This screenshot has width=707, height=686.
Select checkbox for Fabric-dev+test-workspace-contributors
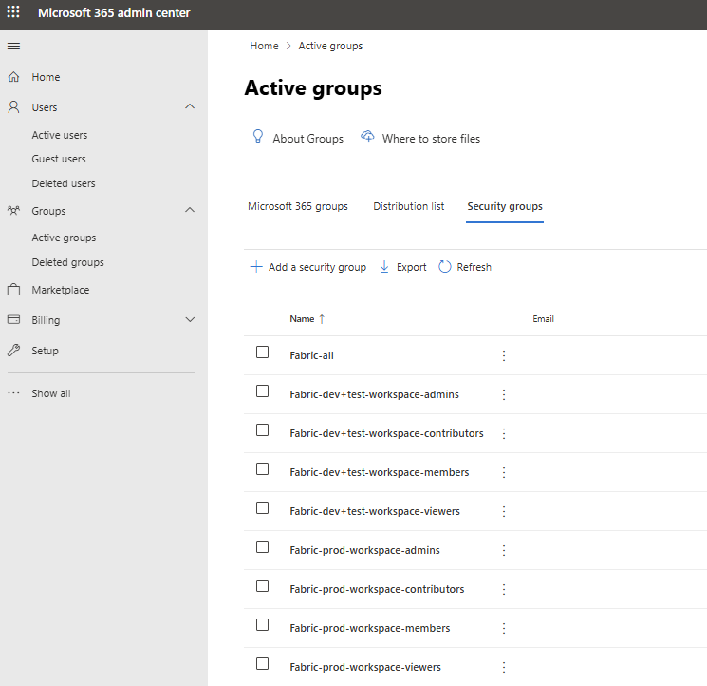point(263,430)
